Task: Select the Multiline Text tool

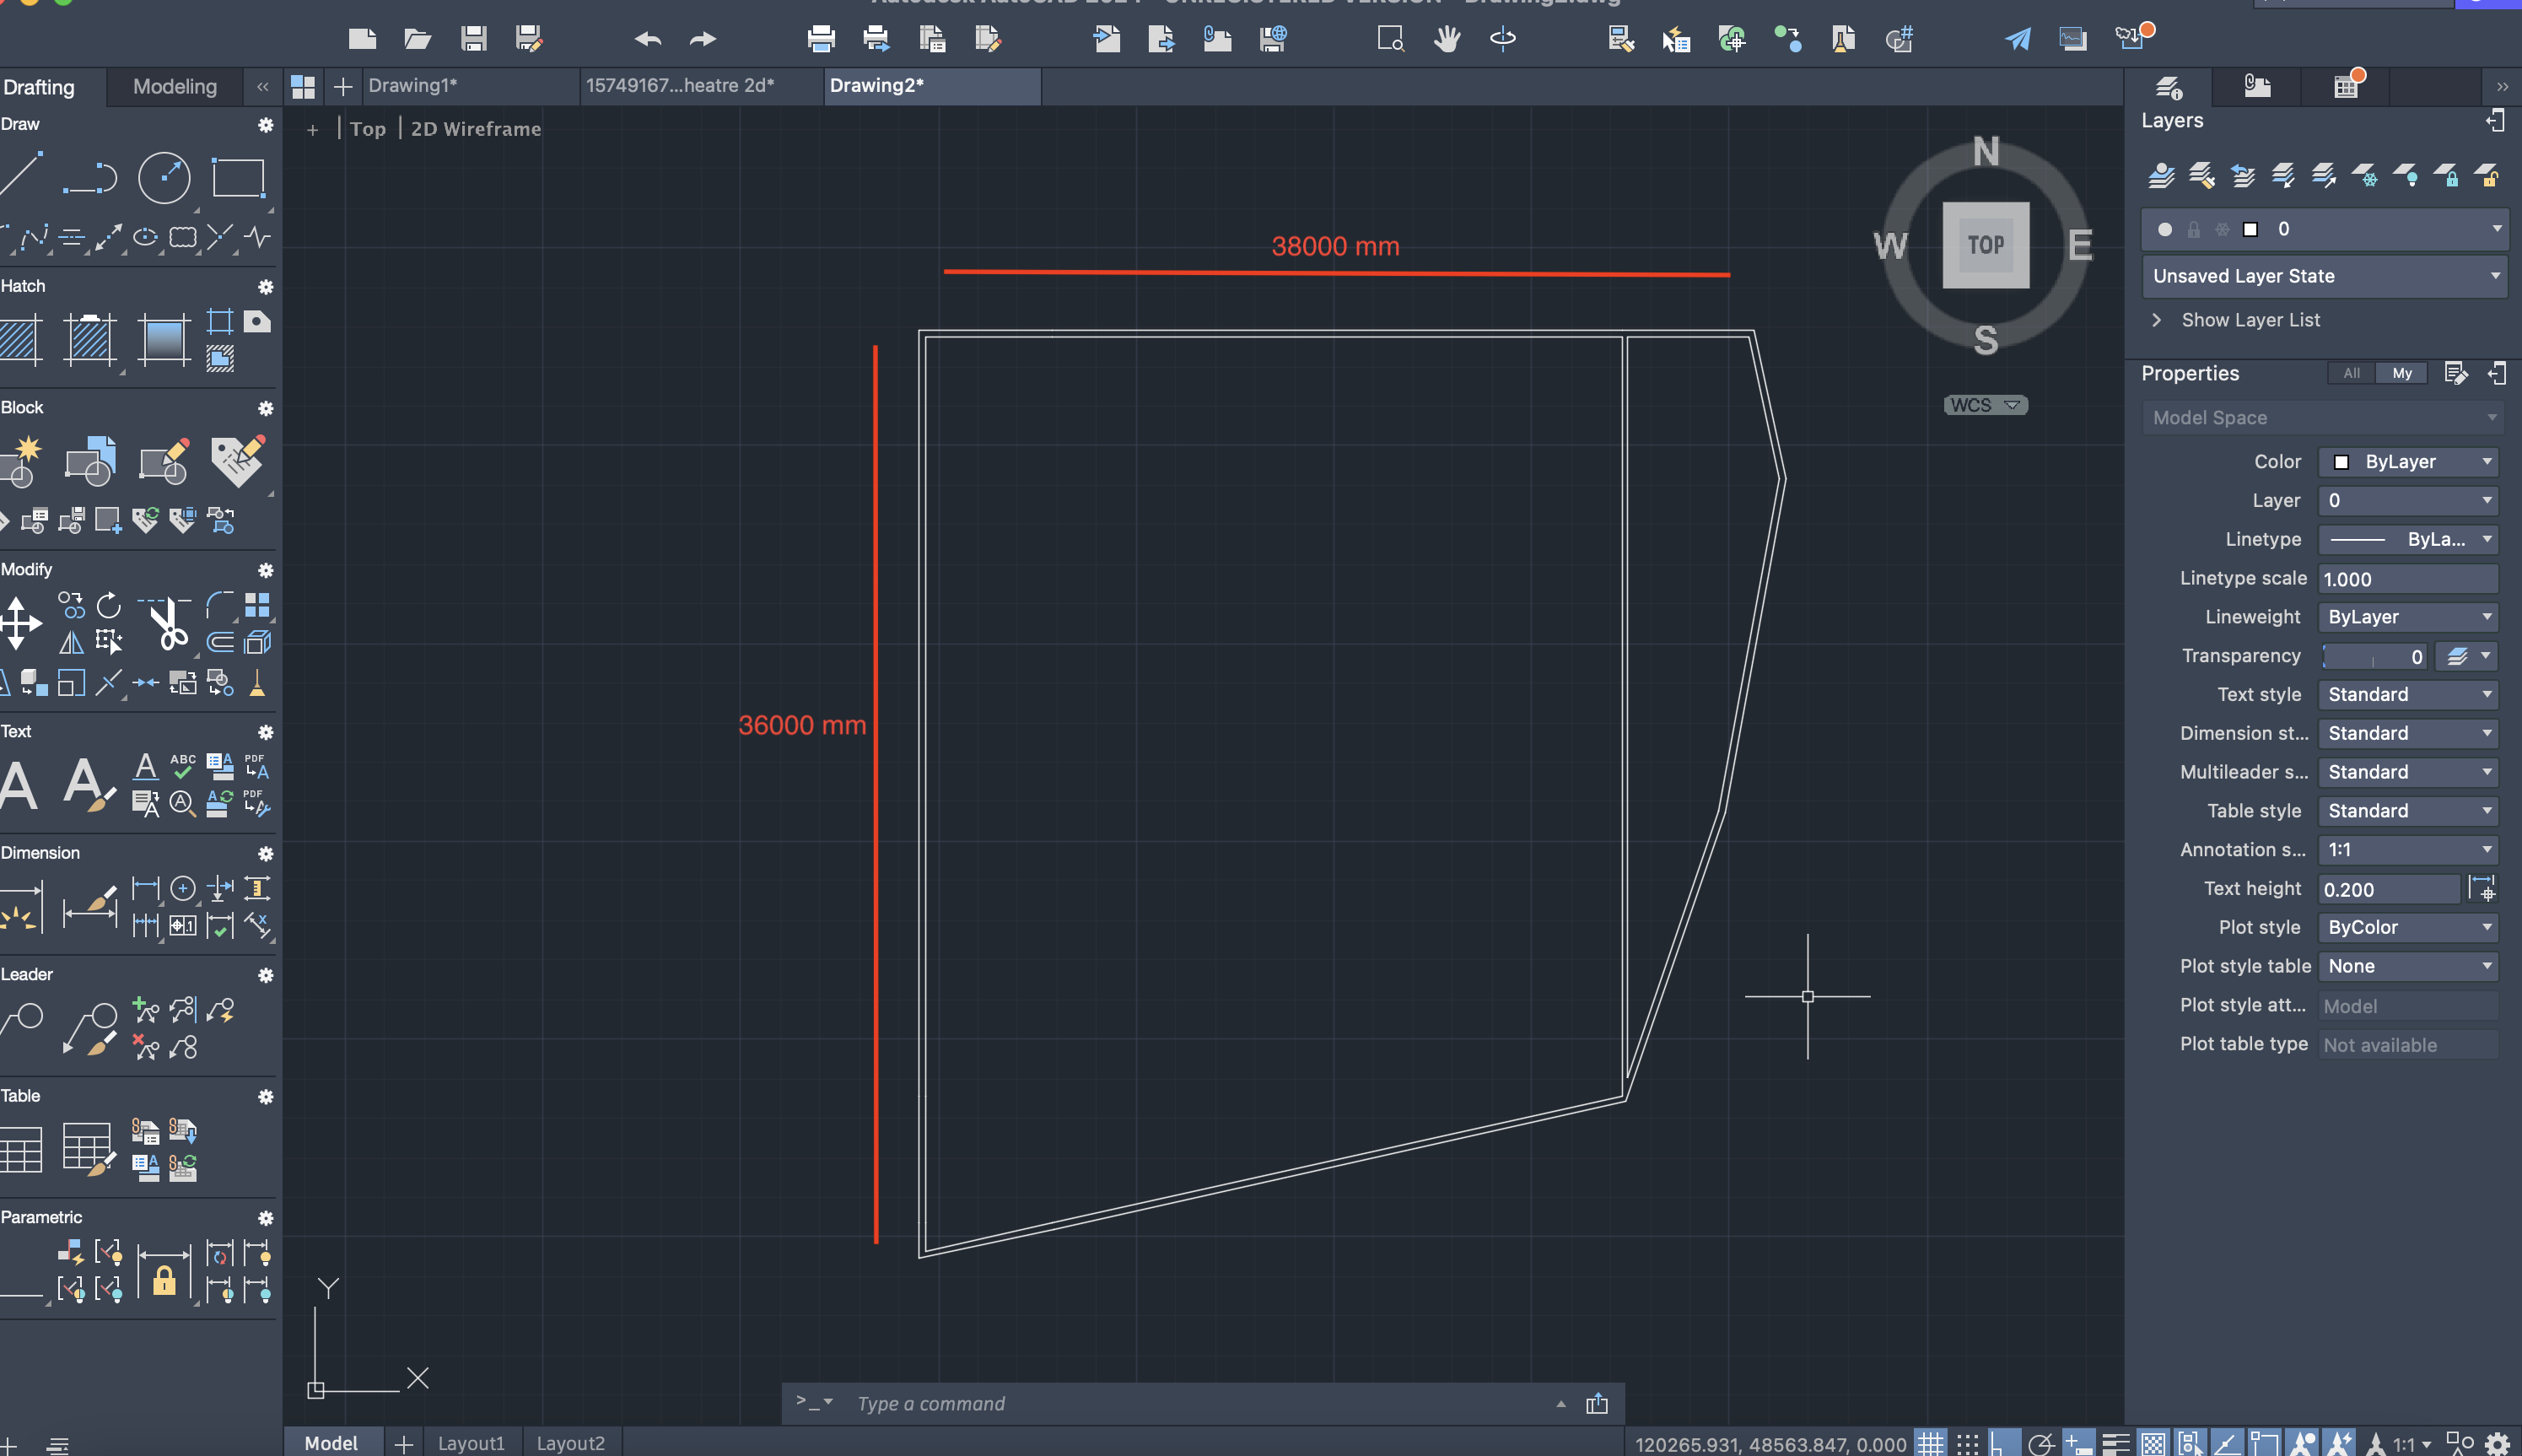Action: pyautogui.click(x=20, y=785)
